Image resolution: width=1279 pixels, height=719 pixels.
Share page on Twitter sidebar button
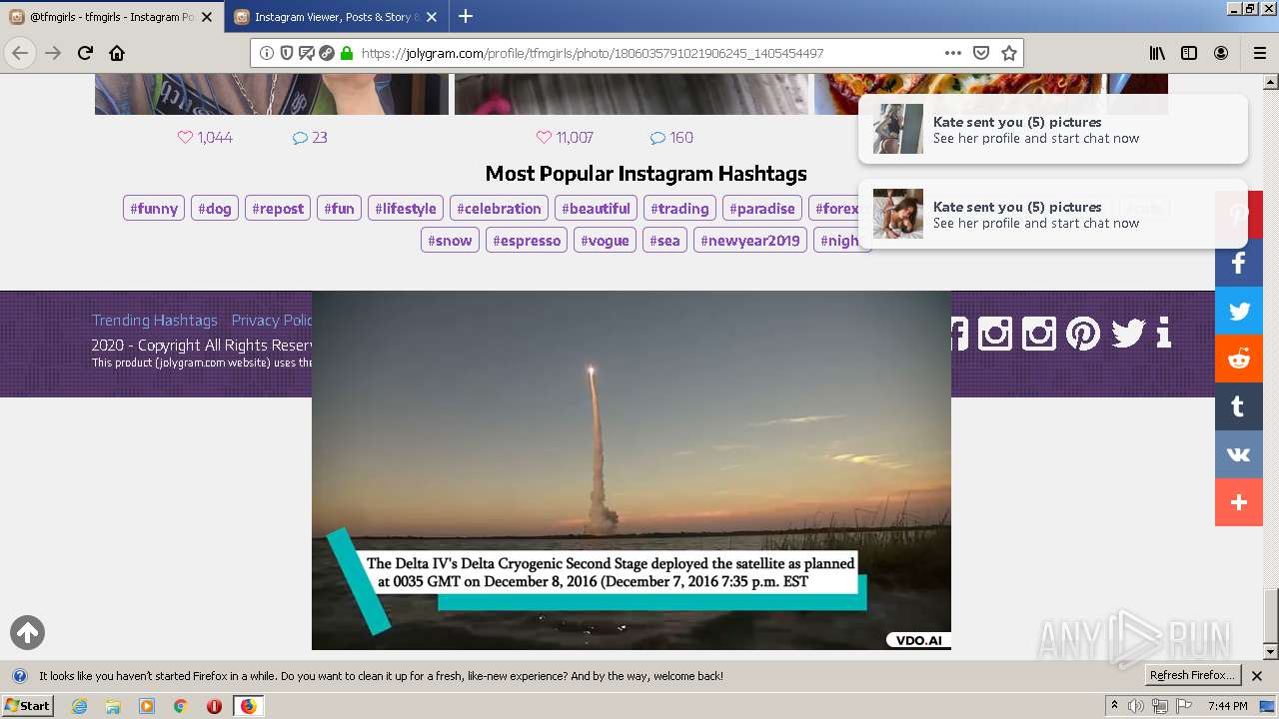pos(1239,311)
